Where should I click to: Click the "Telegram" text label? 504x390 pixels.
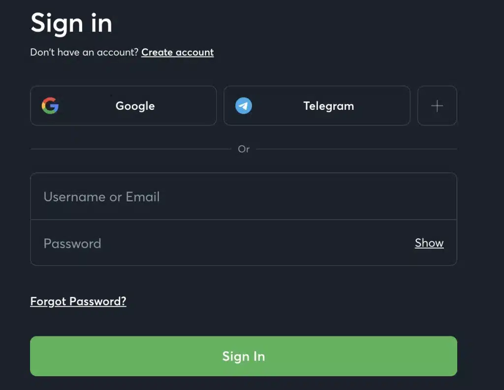click(x=328, y=106)
